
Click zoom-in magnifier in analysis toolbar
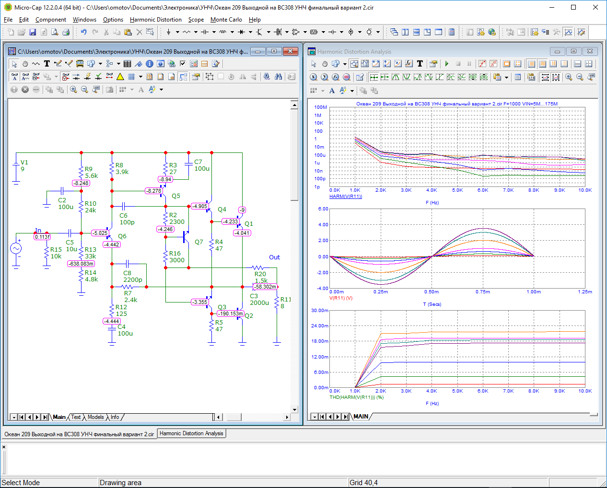(x=569, y=77)
